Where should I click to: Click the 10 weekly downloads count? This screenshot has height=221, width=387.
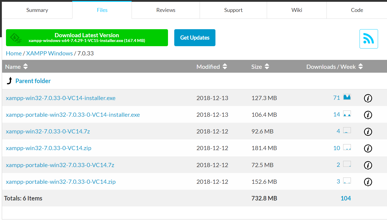337,148
